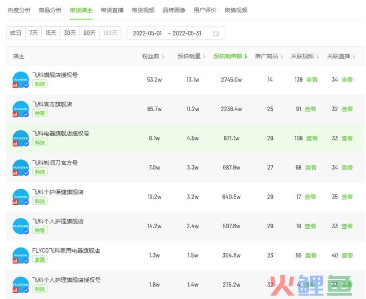Sort by 预估销量 column arrow
This screenshot has height=299, width=366.
[x=205, y=56]
